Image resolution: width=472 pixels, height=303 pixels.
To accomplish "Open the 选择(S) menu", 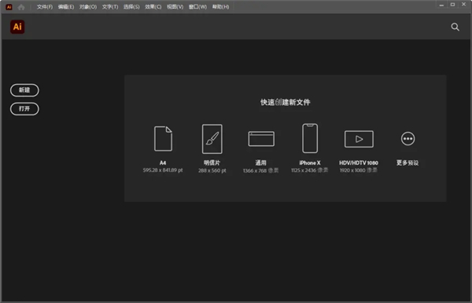I will click(x=131, y=7).
